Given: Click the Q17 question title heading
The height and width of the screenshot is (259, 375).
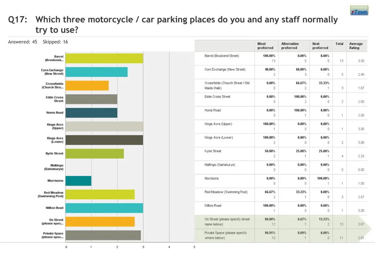Looking at the screenshot, I should click(172, 24).
